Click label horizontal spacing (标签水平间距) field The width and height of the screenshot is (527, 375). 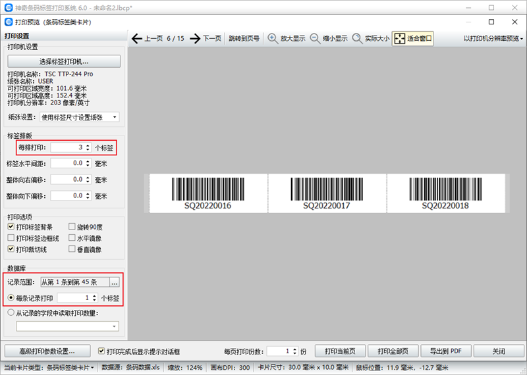pos(67,164)
